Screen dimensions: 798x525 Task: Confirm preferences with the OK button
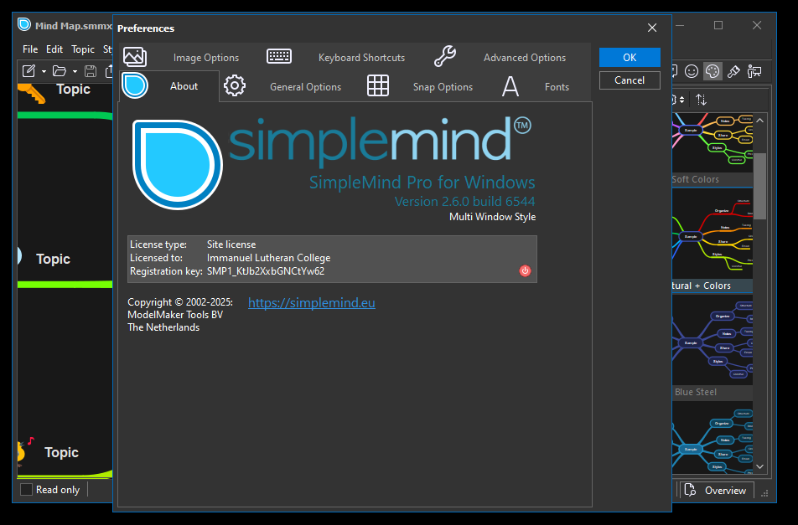[x=630, y=58]
